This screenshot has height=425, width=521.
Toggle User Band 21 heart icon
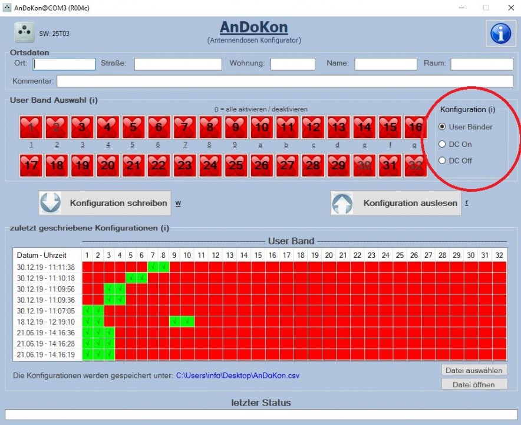133,166
